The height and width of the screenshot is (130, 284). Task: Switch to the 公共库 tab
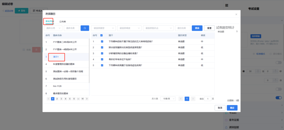pyautogui.click(x=63, y=22)
